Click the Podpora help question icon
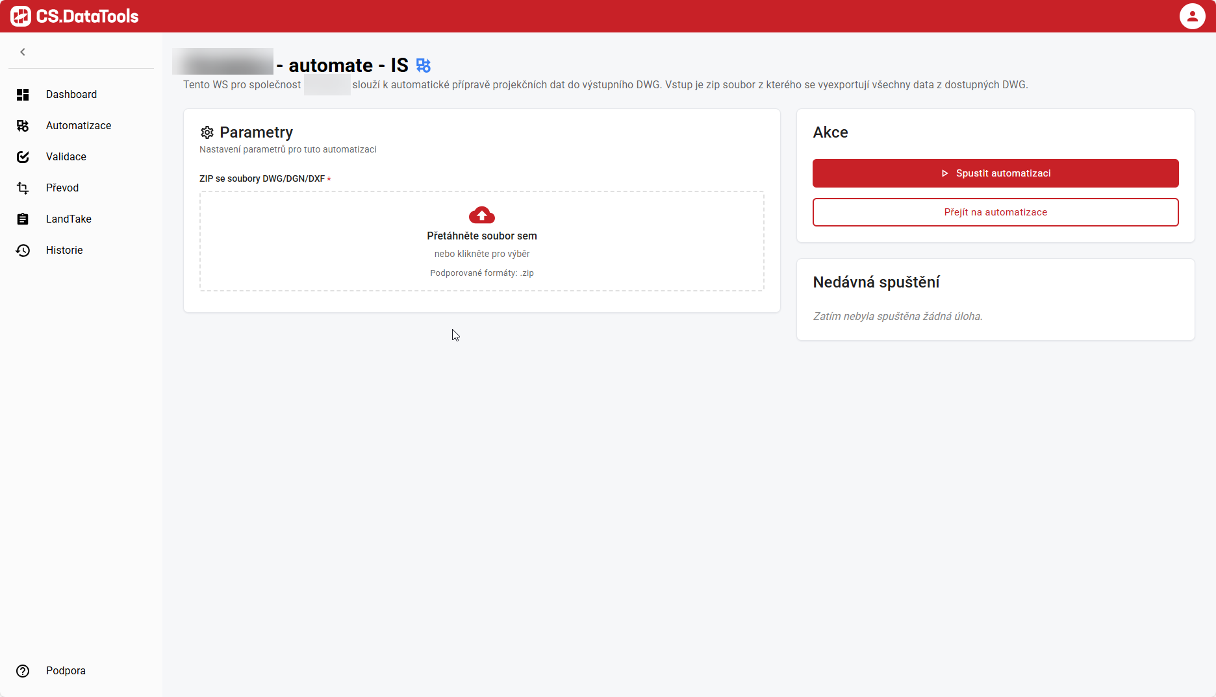The image size is (1216, 697). pyautogui.click(x=23, y=671)
